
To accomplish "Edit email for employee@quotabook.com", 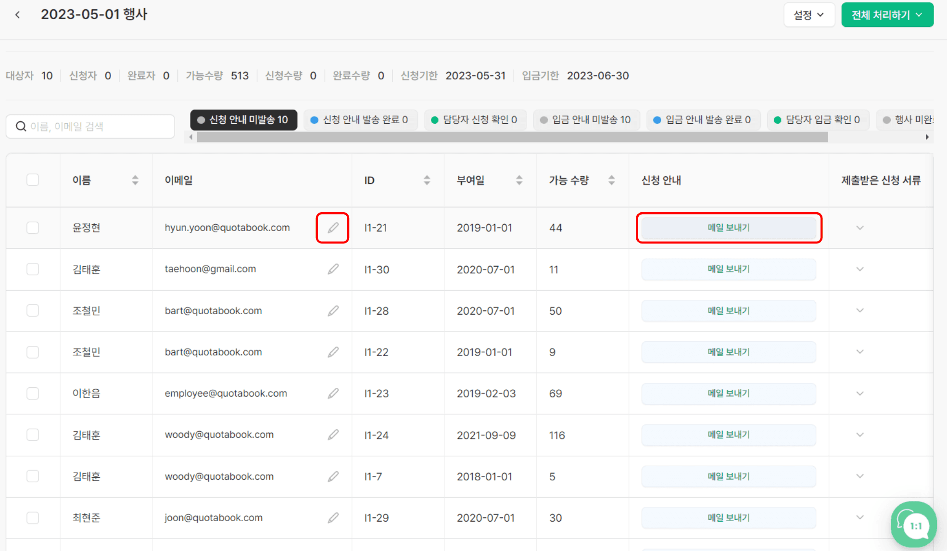I will tap(333, 394).
